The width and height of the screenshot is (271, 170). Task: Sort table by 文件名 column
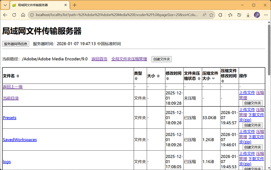(x=18, y=76)
